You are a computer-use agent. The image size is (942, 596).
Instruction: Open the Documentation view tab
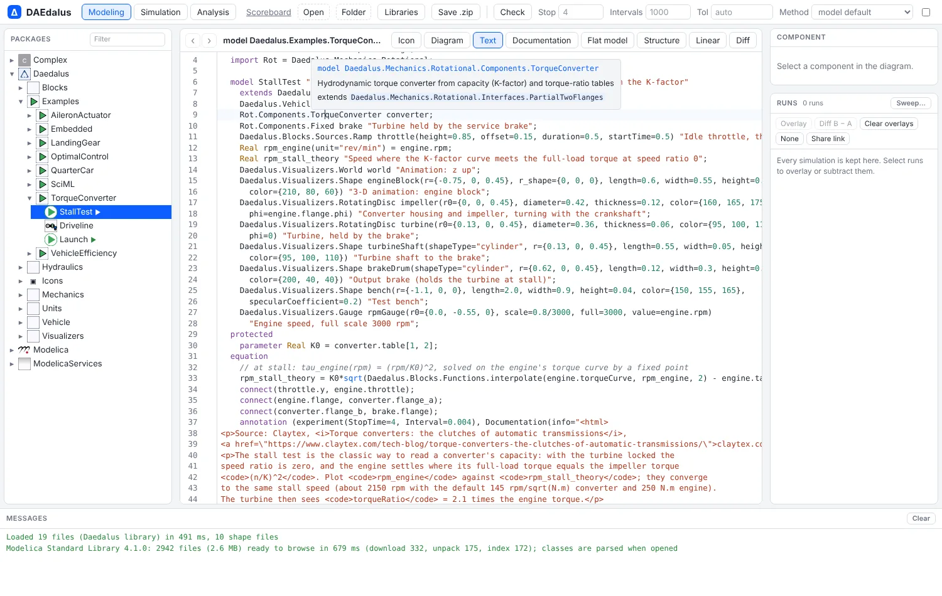point(541,40)
